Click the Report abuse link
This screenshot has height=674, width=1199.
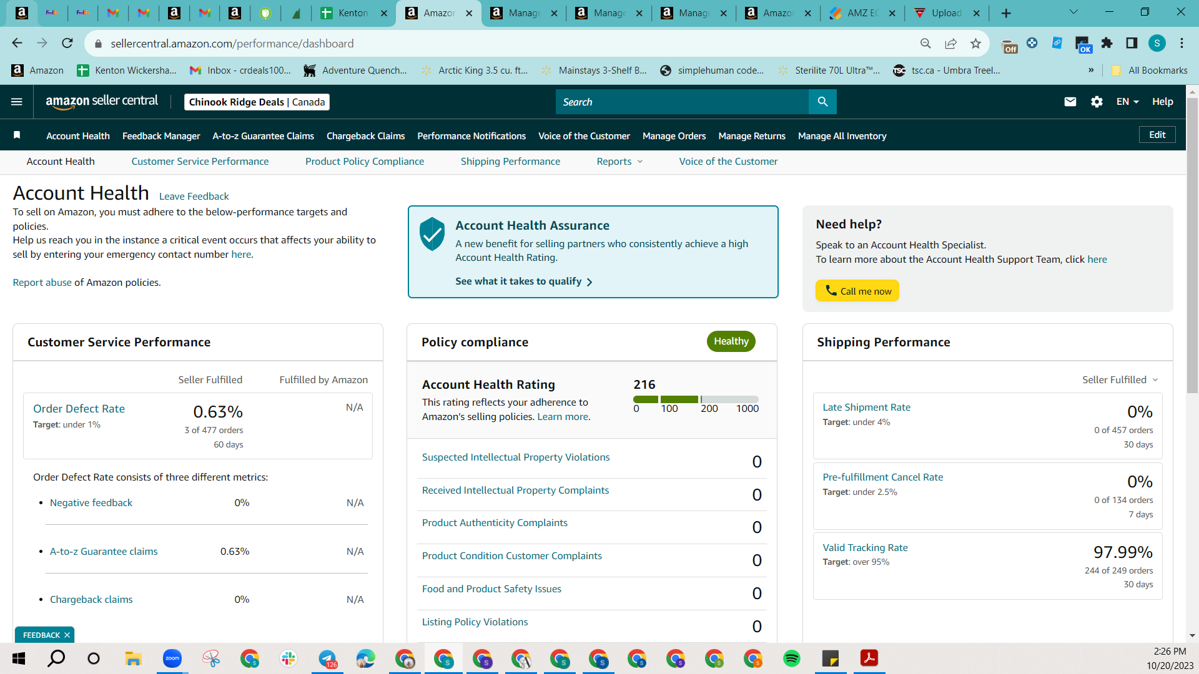click(42, 283)
